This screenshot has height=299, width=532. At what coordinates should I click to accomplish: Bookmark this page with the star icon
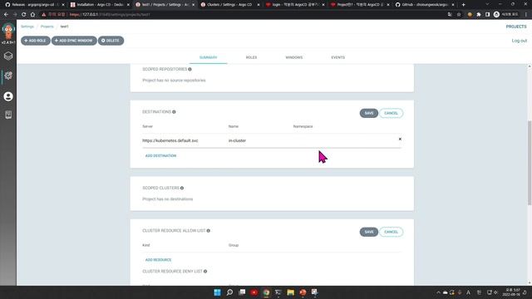(459, 15)
